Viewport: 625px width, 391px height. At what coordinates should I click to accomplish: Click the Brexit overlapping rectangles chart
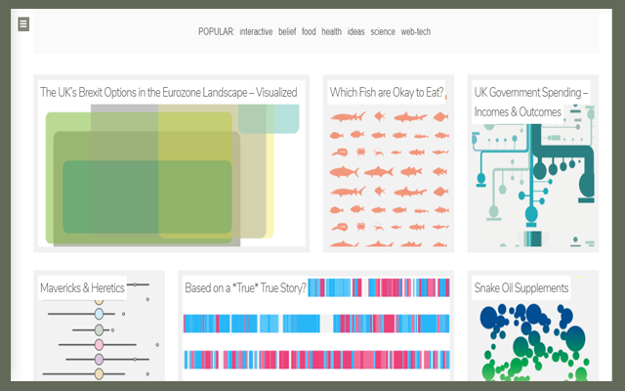point(156,176)
